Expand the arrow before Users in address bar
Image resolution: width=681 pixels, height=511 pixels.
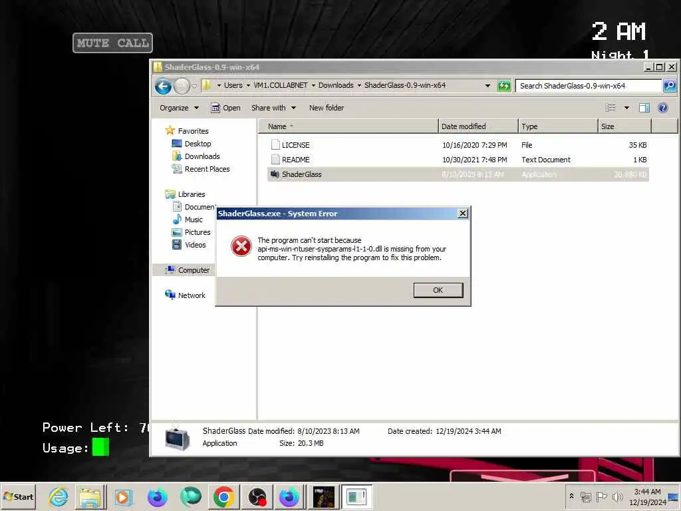(219, 86)
